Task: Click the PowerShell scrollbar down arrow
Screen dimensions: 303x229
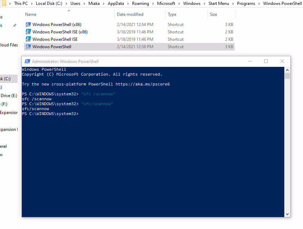Action: pos(287,214)
